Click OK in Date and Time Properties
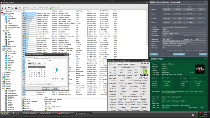Screen dimensions: 210x118 point(46,88)
